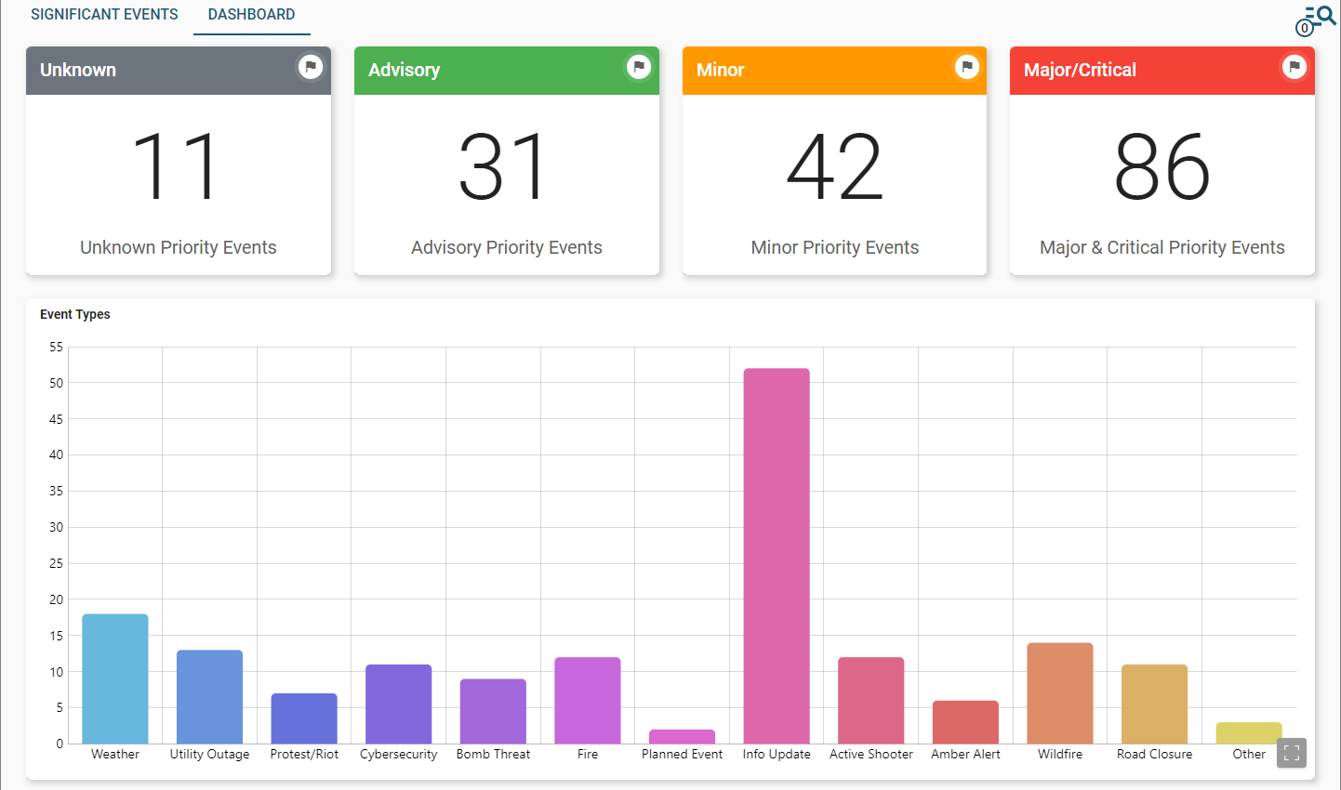Expand the Event Types chart to fullscreen
This screenshot has height=790, width=1341.
click(1291, 753)
